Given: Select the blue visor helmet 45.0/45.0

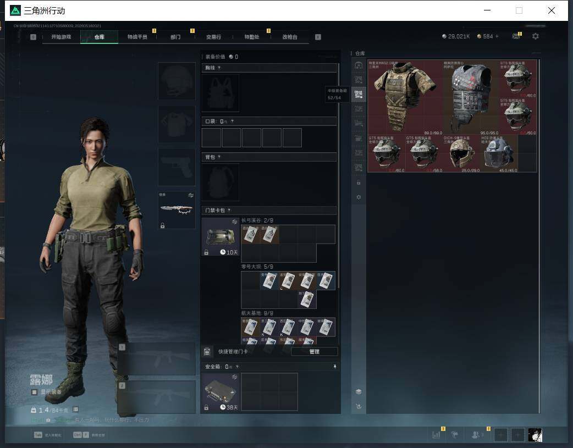Looking at the screenshot, I should [x=499, y=153].
